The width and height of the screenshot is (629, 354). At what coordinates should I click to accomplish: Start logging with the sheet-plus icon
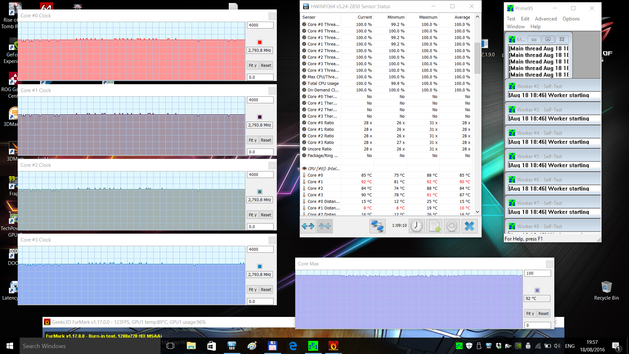coord(434,226)
